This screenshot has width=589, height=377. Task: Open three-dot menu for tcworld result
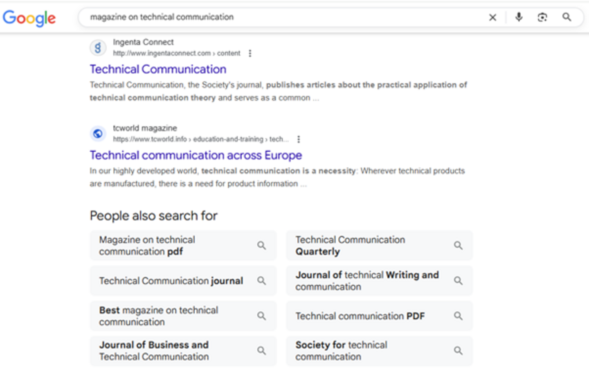(299, 139)
